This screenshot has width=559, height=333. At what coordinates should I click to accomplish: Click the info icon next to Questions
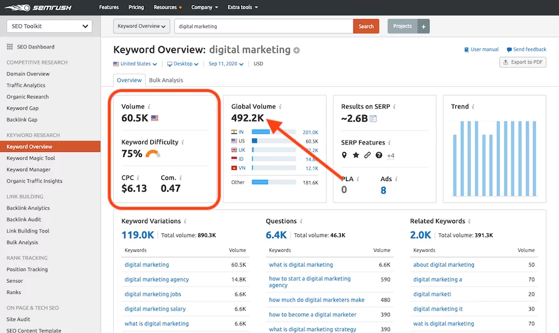point(301,221)
